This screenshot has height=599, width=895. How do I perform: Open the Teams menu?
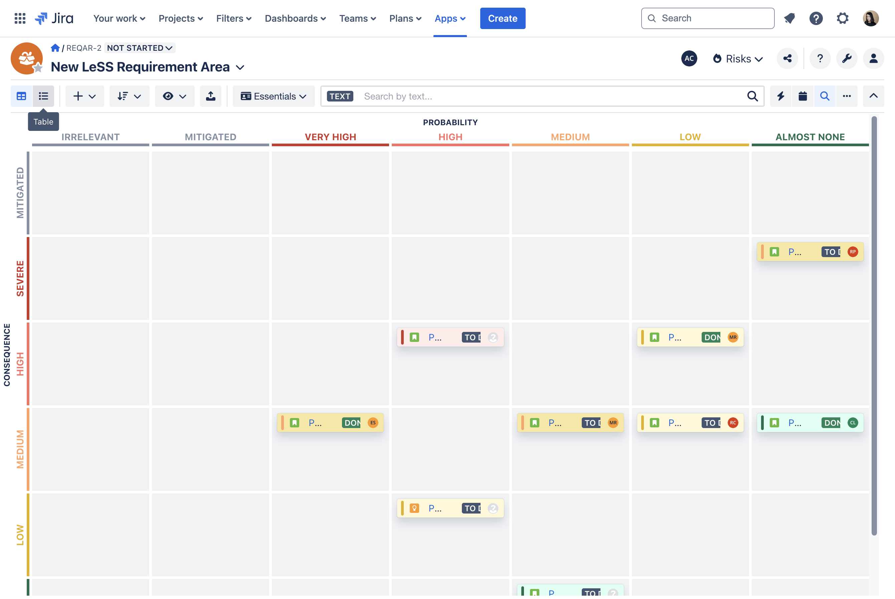[x=358, y=18]
